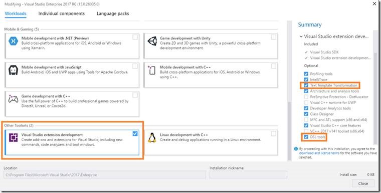Check Mobile development with C++ workload
This screenshot has height=193, width=381.
coord(274,66)
